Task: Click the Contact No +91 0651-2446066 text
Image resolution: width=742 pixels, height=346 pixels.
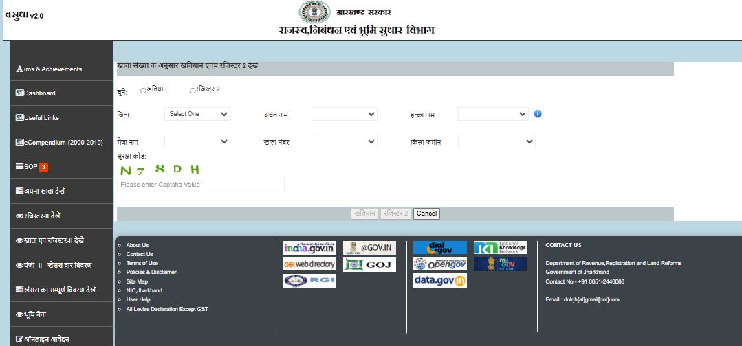Action: 585,281
